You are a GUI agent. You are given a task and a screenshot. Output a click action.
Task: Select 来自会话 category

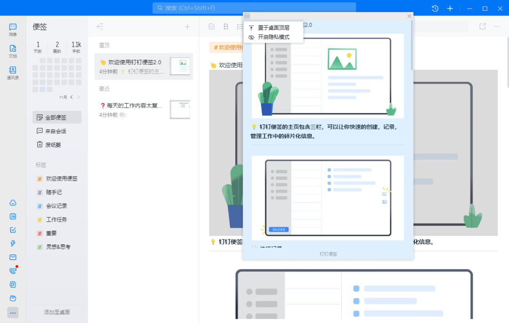[x=57, y=131]
